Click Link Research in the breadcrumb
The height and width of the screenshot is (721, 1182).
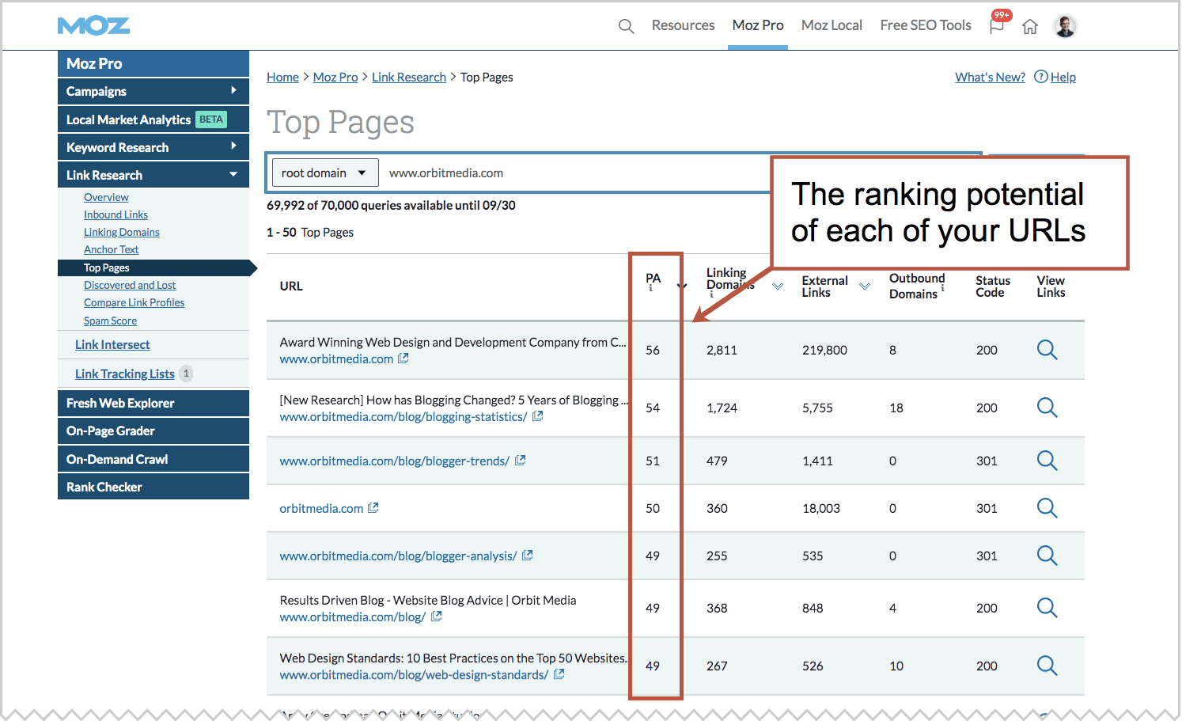pos(409,77)
